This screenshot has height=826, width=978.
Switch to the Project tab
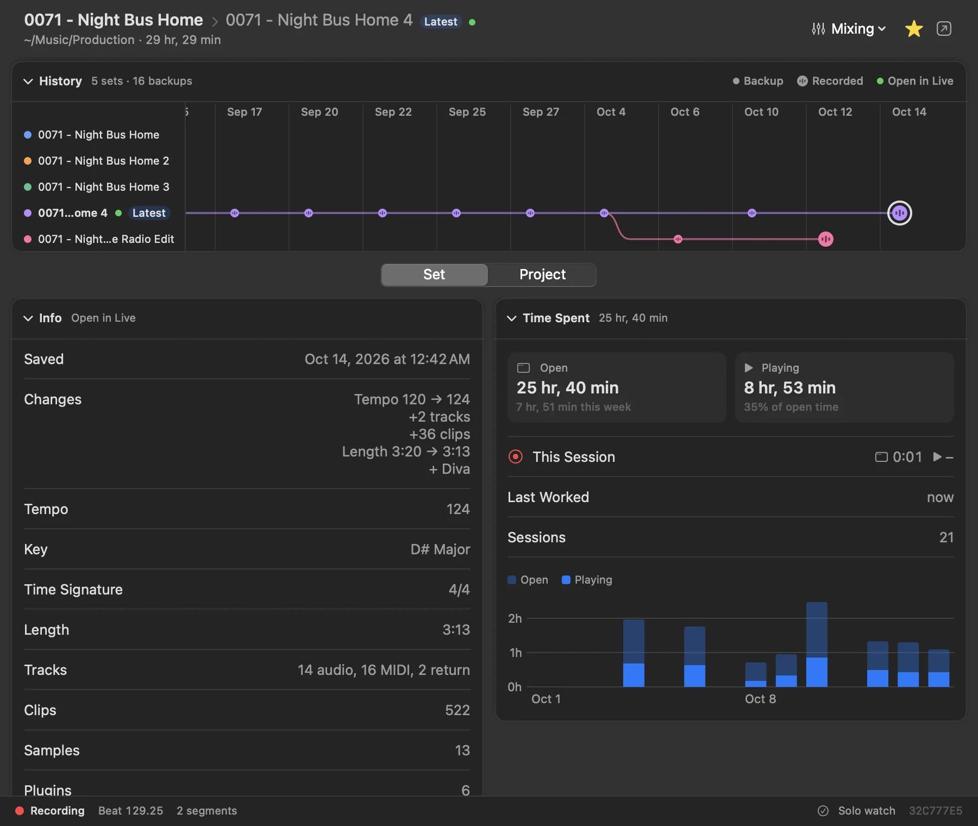coord(542,274)
